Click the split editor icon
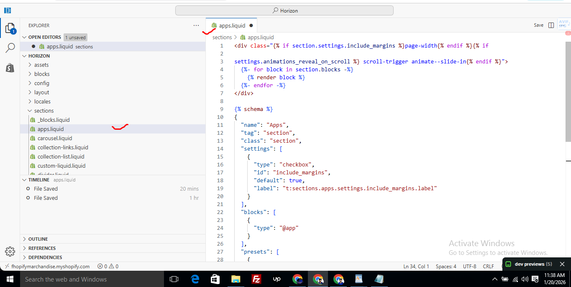The image size is (571, 287). (x=551, y=25)
